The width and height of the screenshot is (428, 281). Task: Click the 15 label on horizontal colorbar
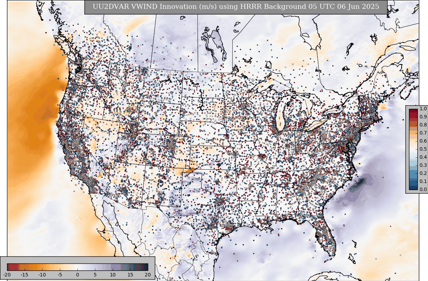130,274
